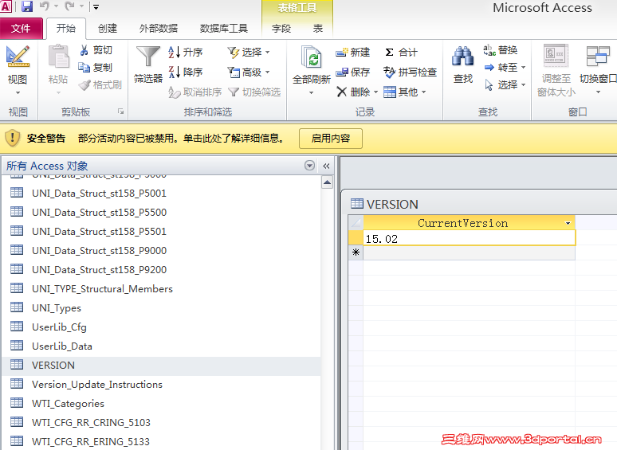617x450 pixels.
Task: Click the Undo icon in quick access toolbar
Action: click(x=45, y=6)
